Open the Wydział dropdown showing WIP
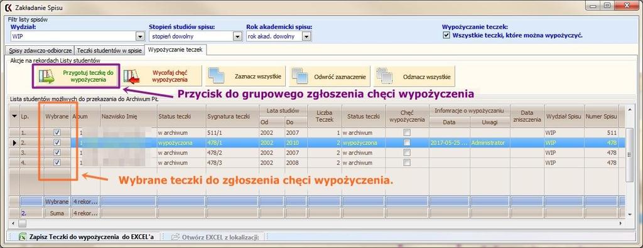643x248 pixels. (x=140, y=36)
